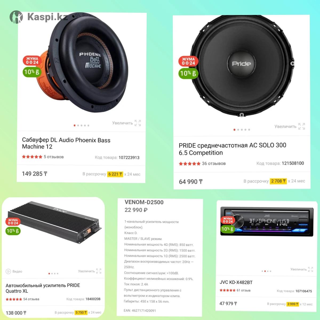Click the Жума 0·0·24 badge on subwoofer
This screenshot has width=320, height=320.
(32, 61)
